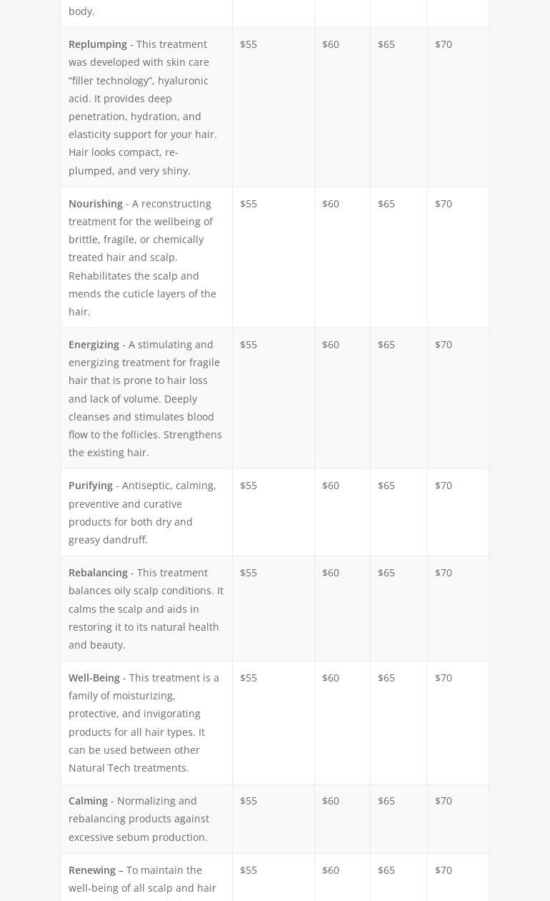Click the Replumping treatment name
This screenshot has height=901, width=550.
[98, 44]
